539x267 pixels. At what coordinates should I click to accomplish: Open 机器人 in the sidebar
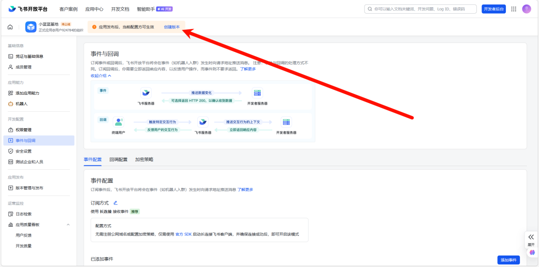click(x=21, y=104)
